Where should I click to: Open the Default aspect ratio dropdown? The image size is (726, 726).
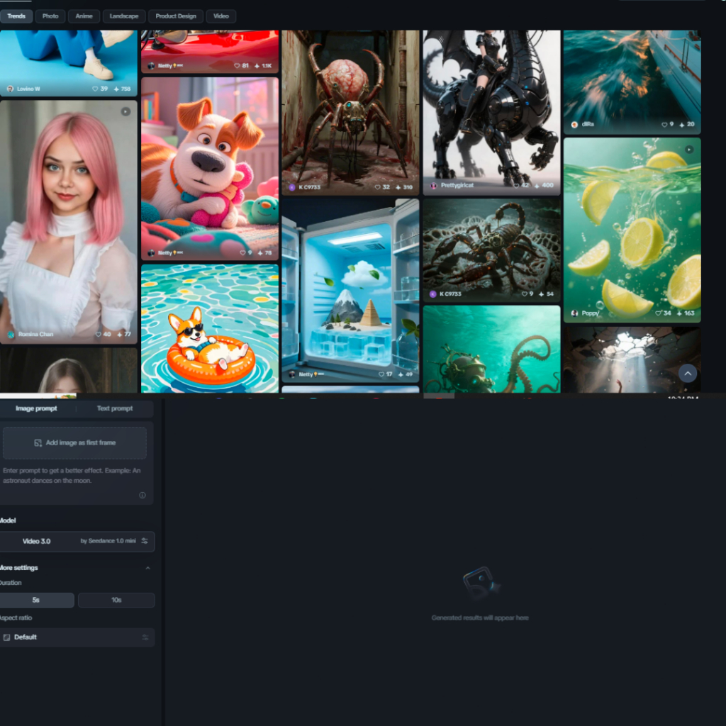tap(77, 637)
